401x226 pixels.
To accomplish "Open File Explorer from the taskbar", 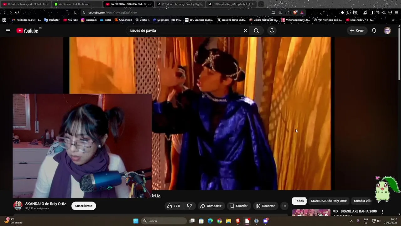I will [229, 221].
